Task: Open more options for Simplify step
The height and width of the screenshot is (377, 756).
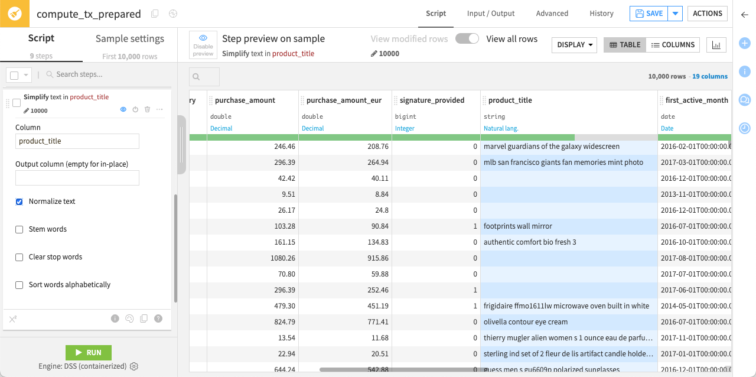Action: [x=159, y=110]
